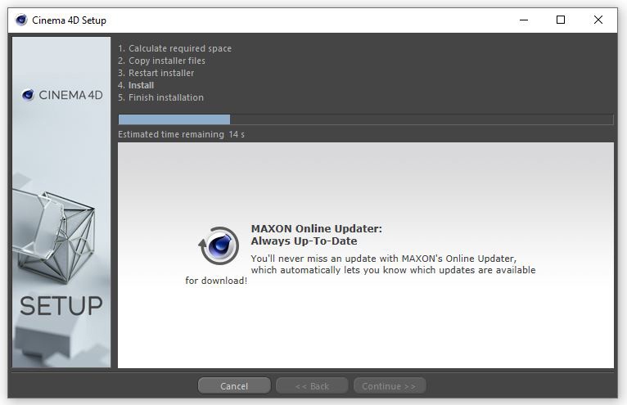Click the 'Always Up-To-Date' heading line
This screenshot has width=627, height=405.
click(x=304, y=241)
